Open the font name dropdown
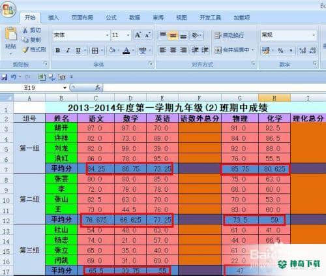The width and height of the screenshot is (326, 276). (107, 35)
